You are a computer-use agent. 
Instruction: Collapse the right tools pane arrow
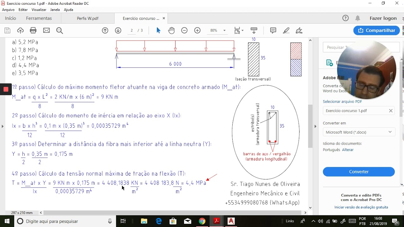click(315, 126)
